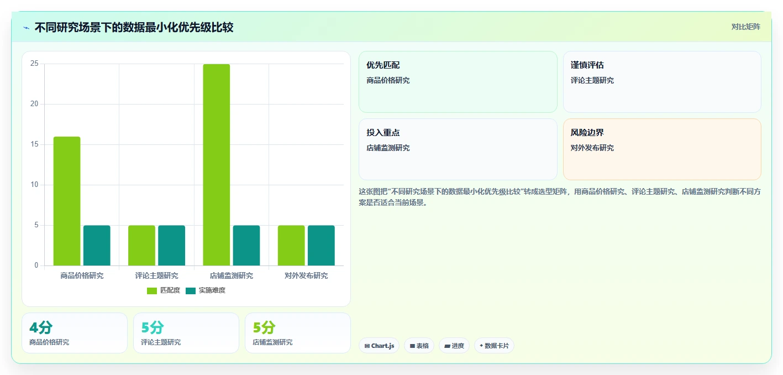
Task: Select the teal 店铺监测研究 实施难度 bar
Action: (x=246, y=246)
